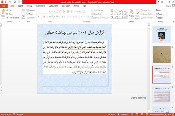Toggle Align Left paragraph alignment
Screen dimensions: 175x116
click(68, 17)
